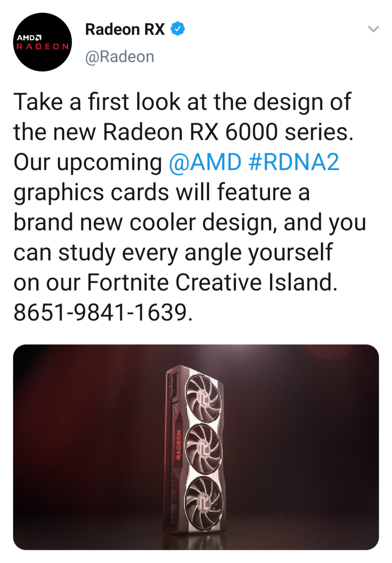
Task: Click the AMD logo text in avatar
Action: click(29, 37)
